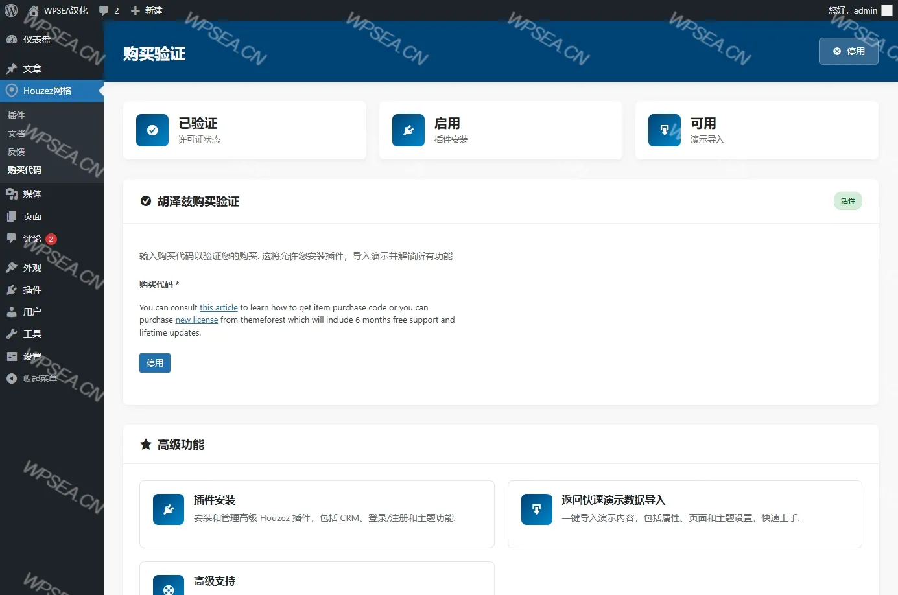Open the 高级支持 card title
This screenshot has width=898, height=595.
coord(215,581)
